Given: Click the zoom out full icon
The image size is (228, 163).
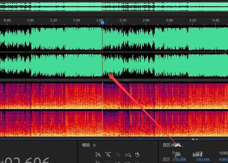Looking at the screenshot, I should coord(128,155).
